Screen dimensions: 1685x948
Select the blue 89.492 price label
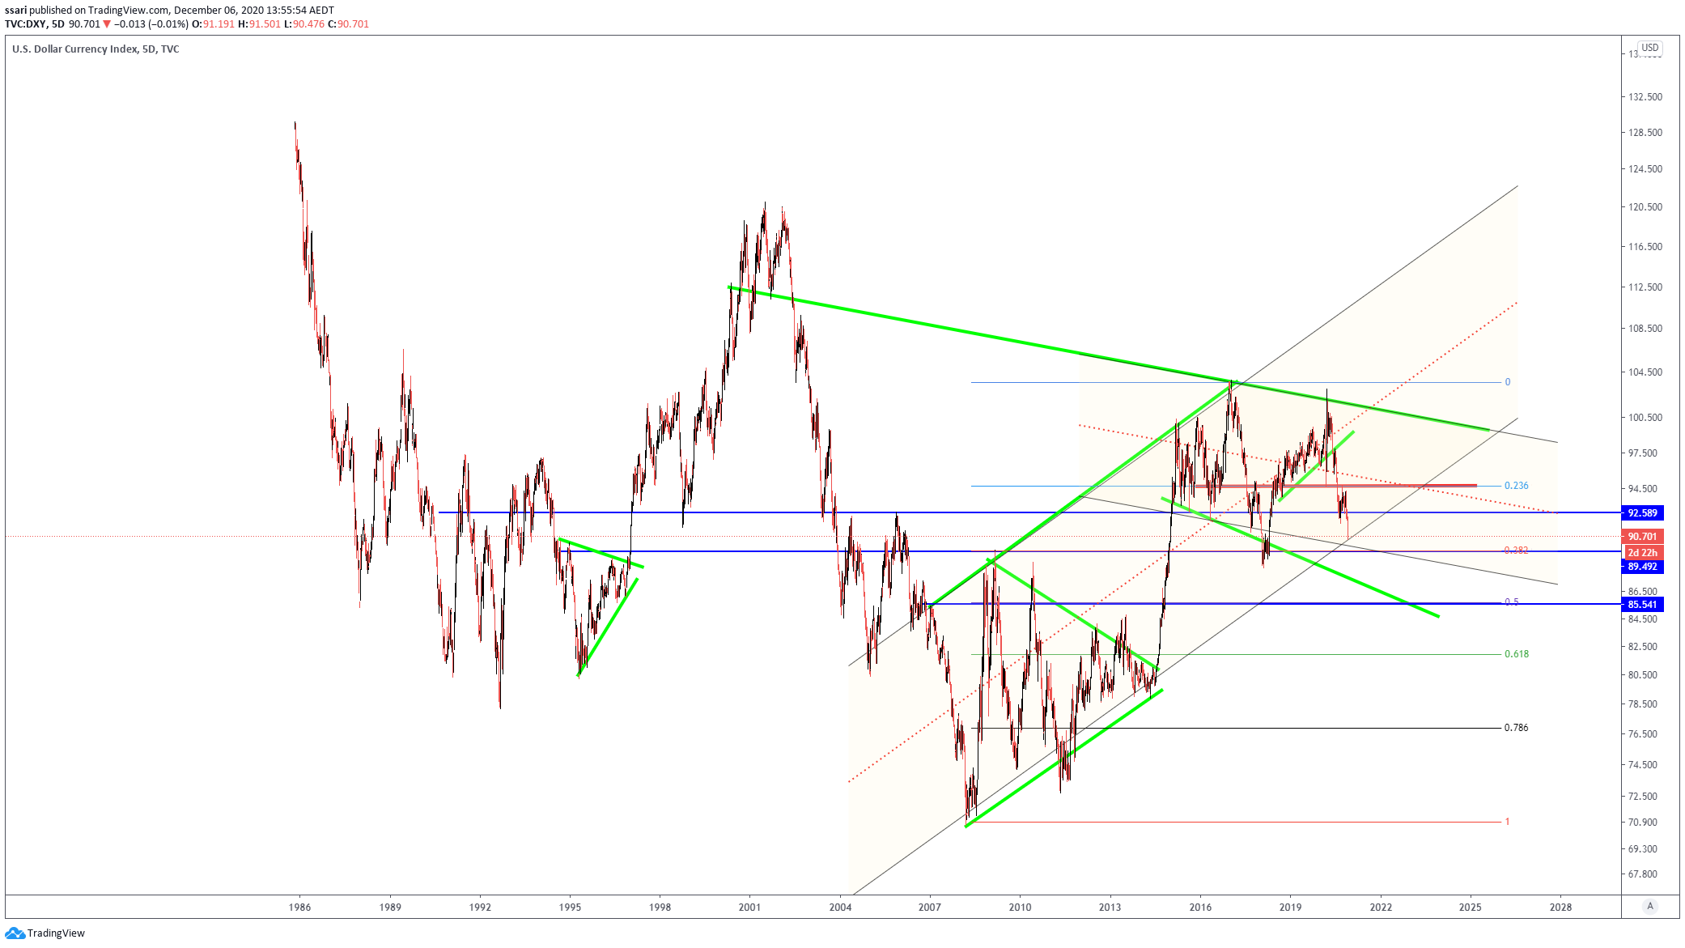point(1643,567)
